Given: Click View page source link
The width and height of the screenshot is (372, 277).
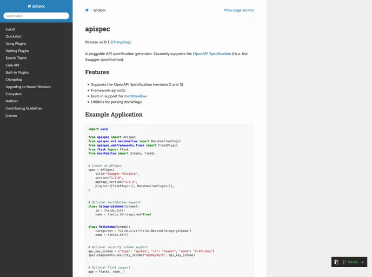Looking at the screenshot, I should (238, 10).
